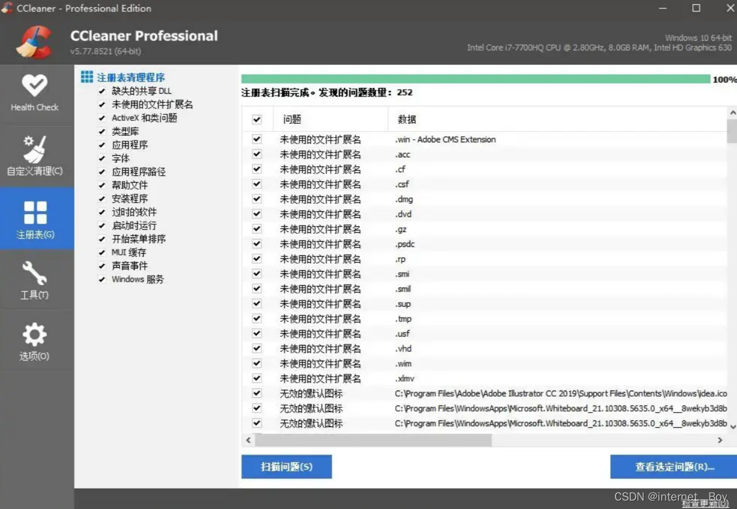This screenshot has width=737, height=509.
Task: Click the 扫描问题(S) button
Action: click(286, 467)
